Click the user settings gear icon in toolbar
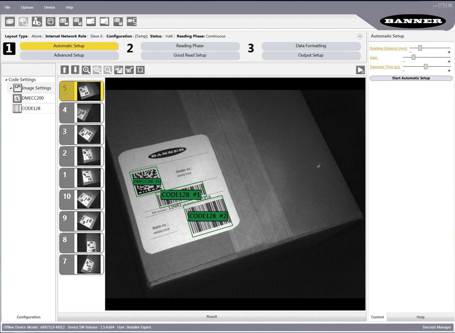 (37, 21)
